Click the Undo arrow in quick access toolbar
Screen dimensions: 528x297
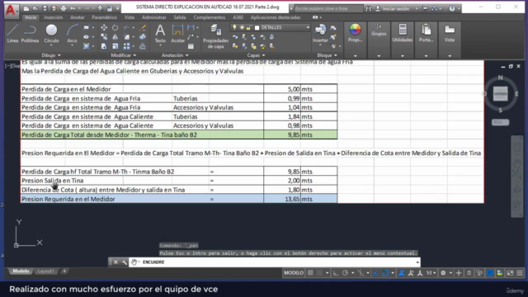click(73, 8)
